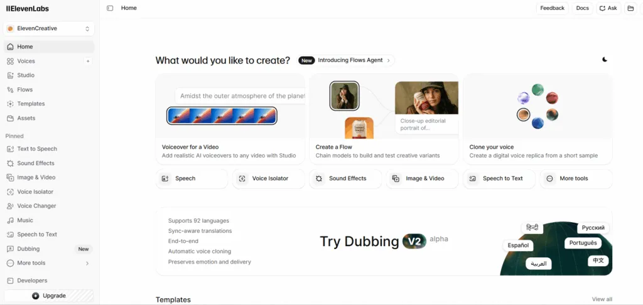Click the Português language chip
Viewport: 643px width, 305px height.
[583, 243]
